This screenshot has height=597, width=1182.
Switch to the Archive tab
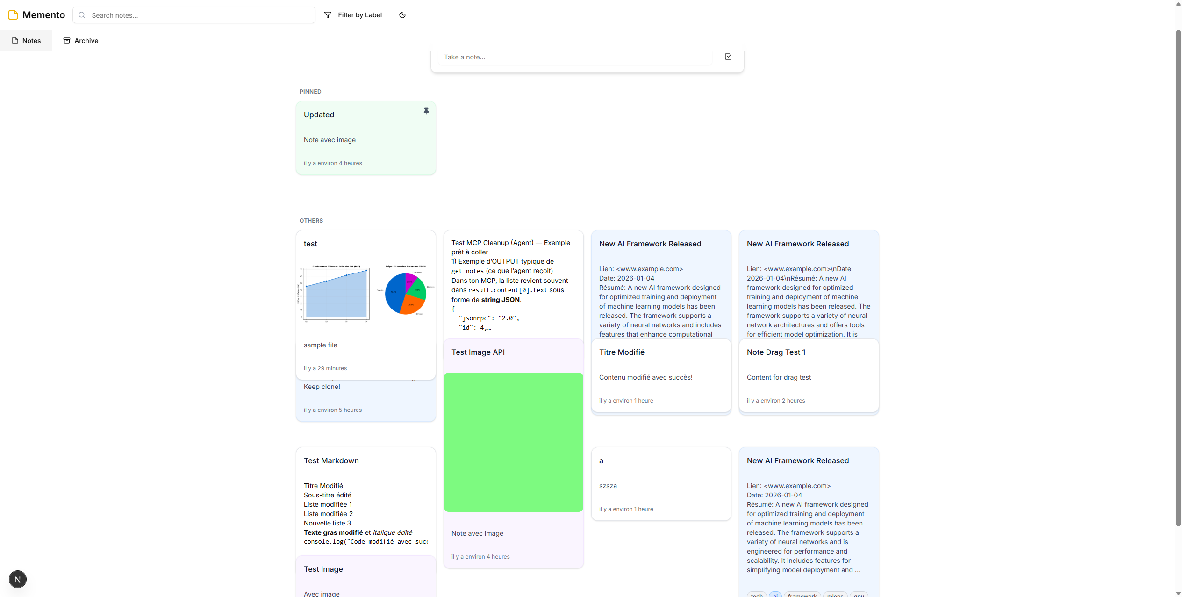(x=80, y=41)
